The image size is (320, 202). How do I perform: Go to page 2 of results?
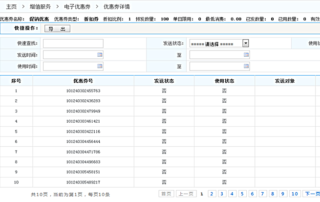tap(211, 194)
